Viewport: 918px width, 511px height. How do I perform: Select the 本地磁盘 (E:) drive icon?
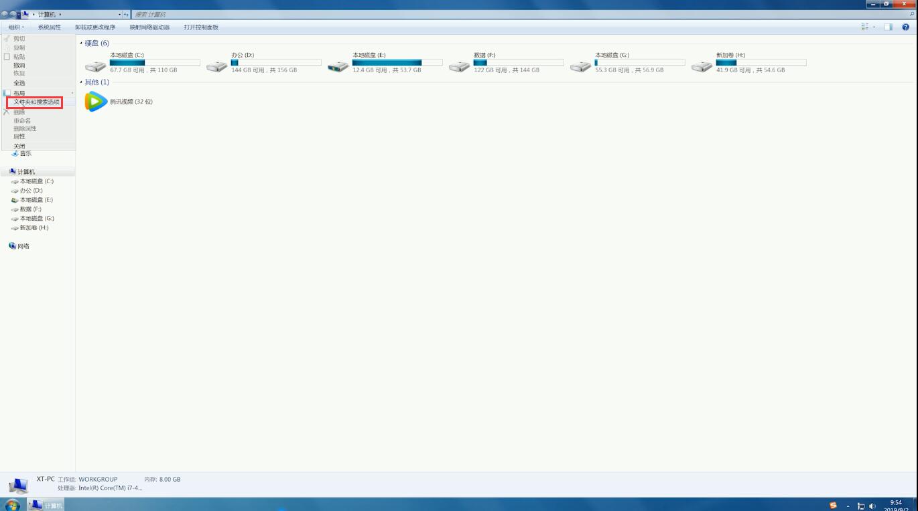(338, 66)
